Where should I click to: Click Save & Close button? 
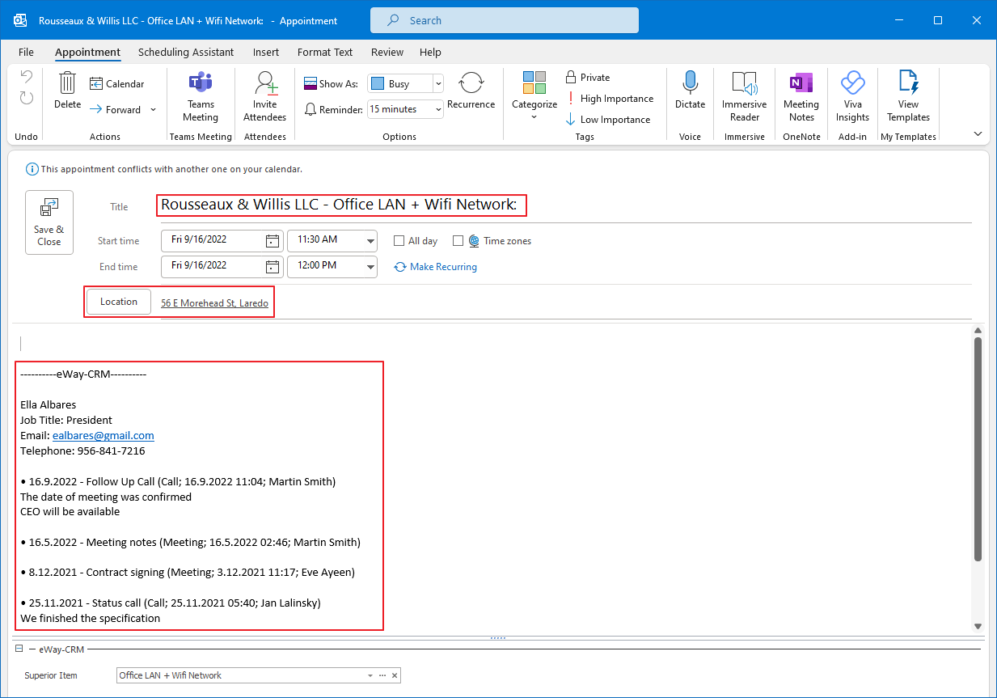click(x=49, y=222)
